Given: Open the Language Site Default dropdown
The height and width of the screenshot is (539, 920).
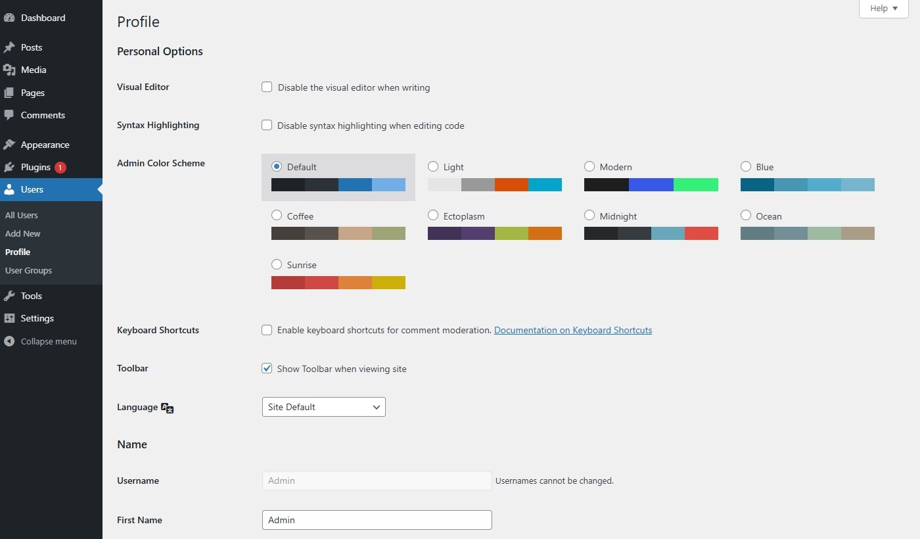Looking at the screenshot, I should [323, 407].
